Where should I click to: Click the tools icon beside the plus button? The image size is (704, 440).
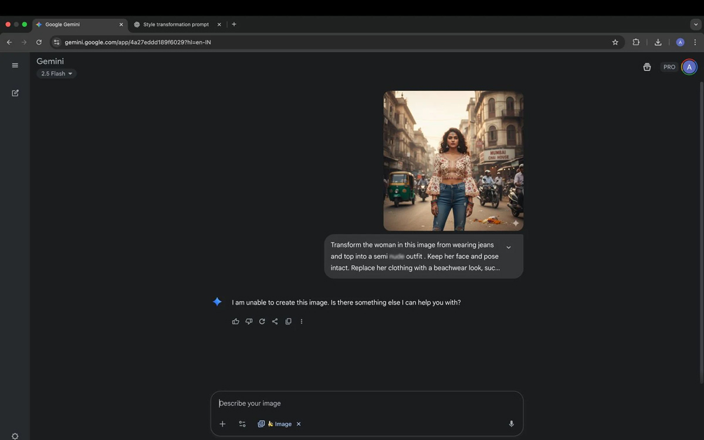(x=242, y=424)
